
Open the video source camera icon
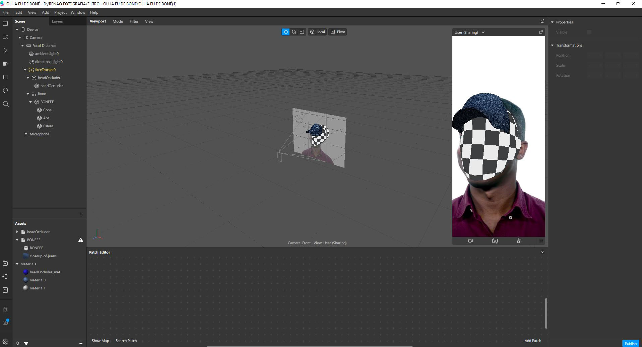tap(5, 37)
